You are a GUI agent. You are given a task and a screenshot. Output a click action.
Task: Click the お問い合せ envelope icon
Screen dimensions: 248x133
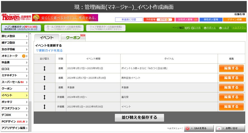[219, 128]
